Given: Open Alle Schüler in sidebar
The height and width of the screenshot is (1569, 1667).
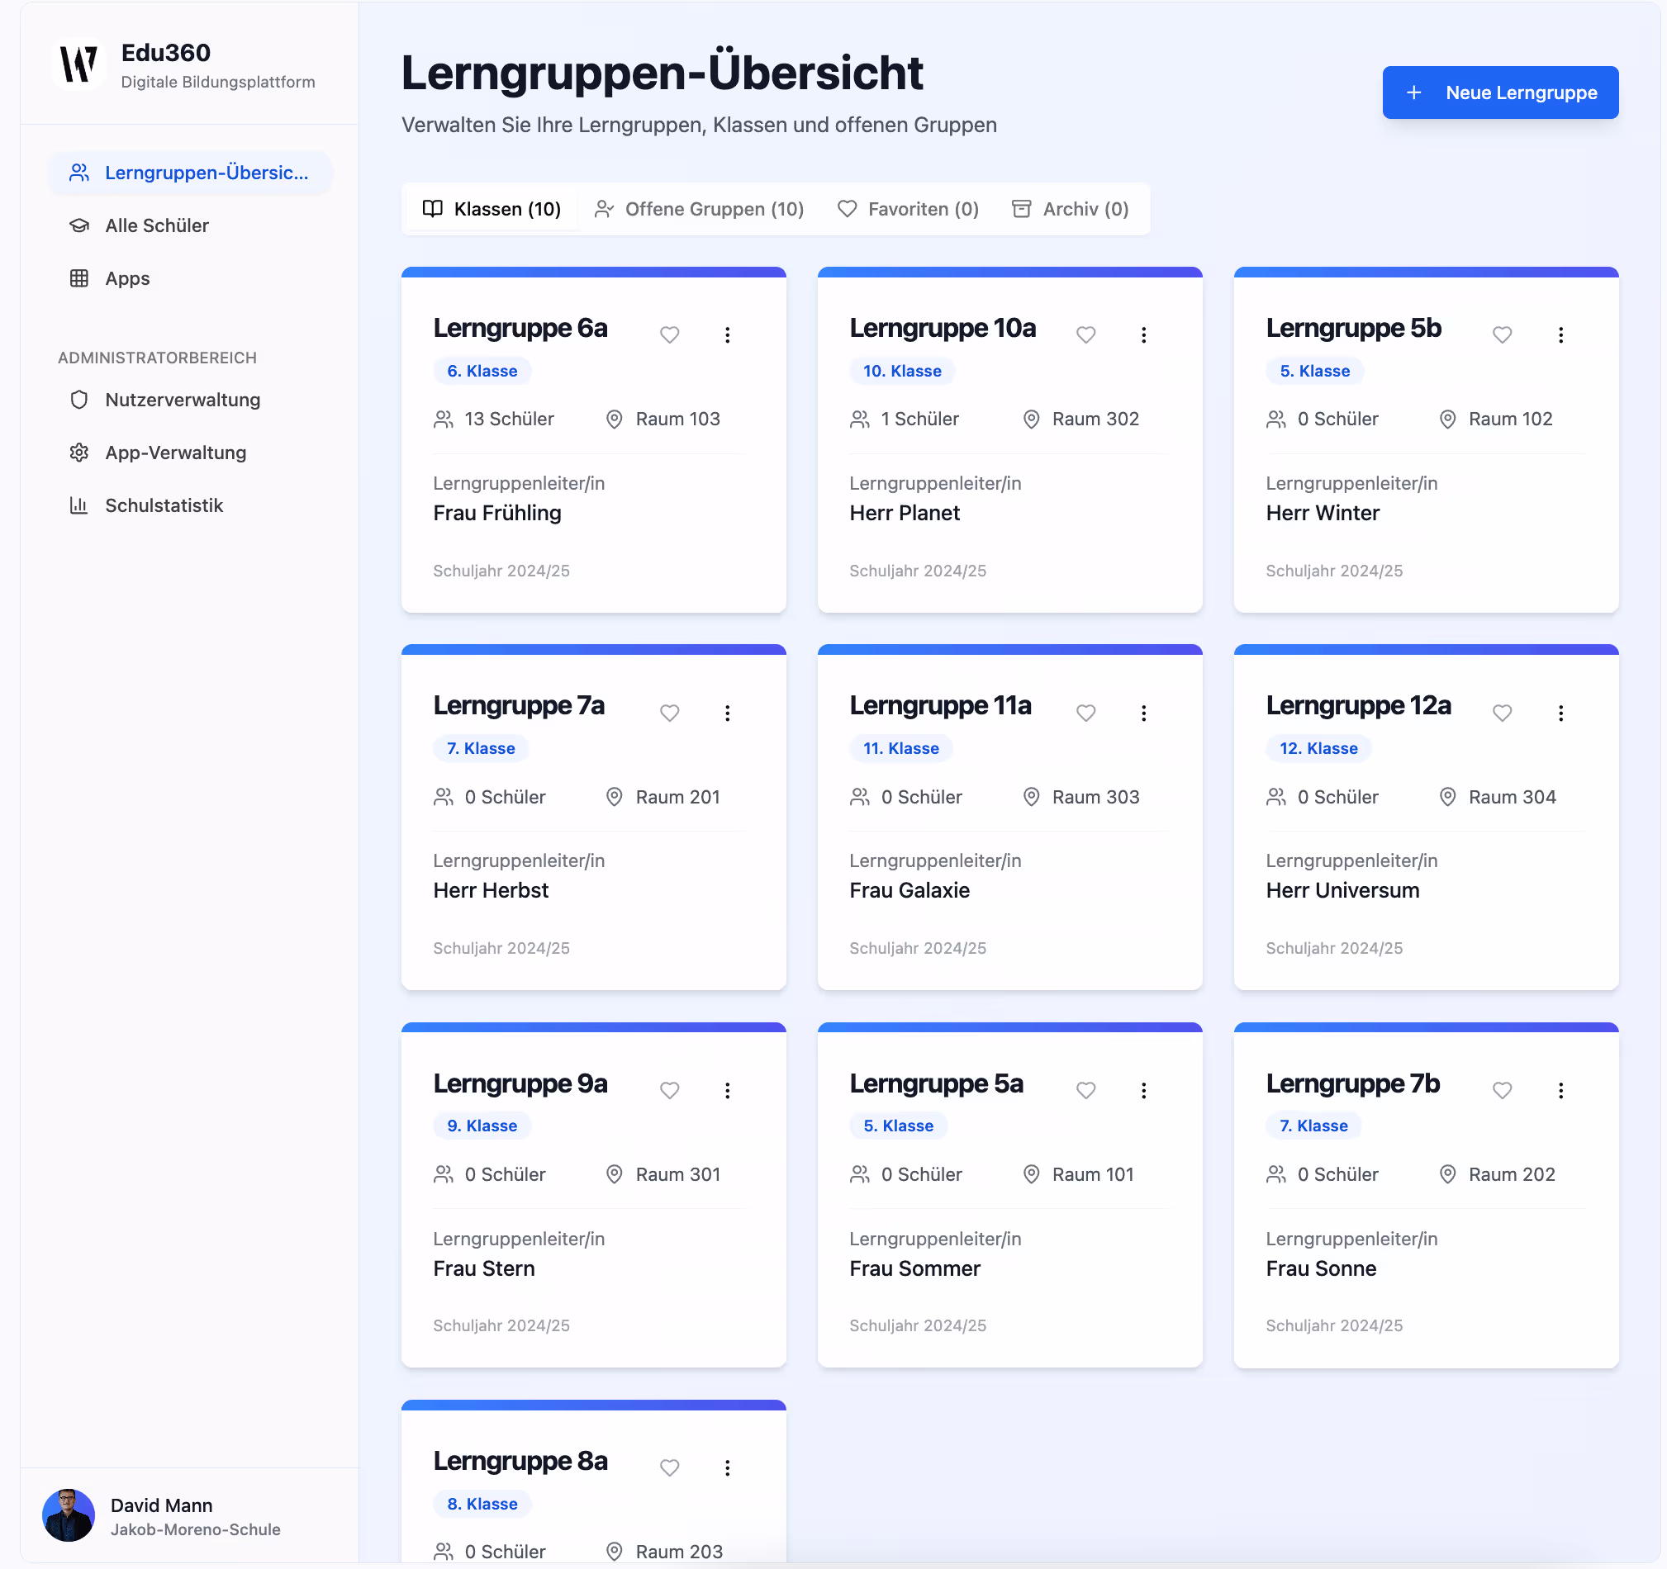Looking at the screenshot, I should [157, 225].
